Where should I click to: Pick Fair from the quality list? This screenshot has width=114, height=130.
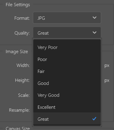[x=67, y=71]
